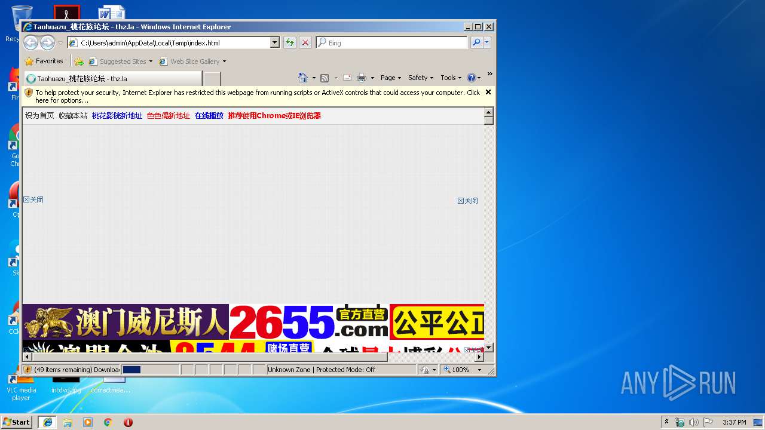Image resolution: width=765 pixels, height=430 pixels.
Task: Click the Bing search box
Action: (x=392, y=43)
